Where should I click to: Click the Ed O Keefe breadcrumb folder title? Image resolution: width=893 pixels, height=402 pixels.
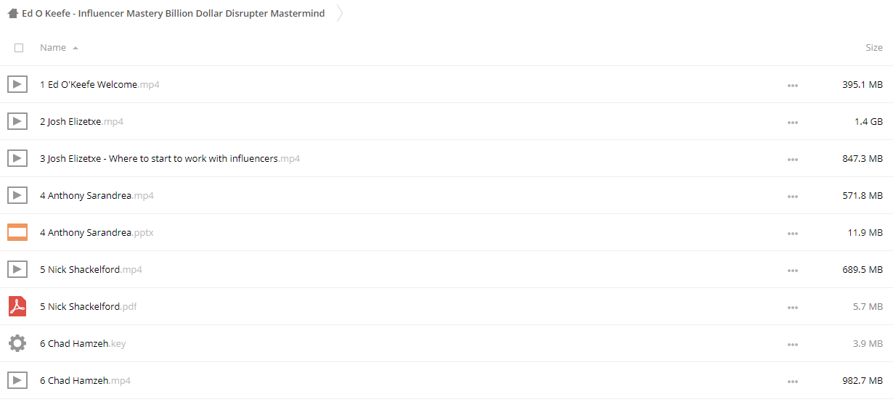click(x=174, y=13)
